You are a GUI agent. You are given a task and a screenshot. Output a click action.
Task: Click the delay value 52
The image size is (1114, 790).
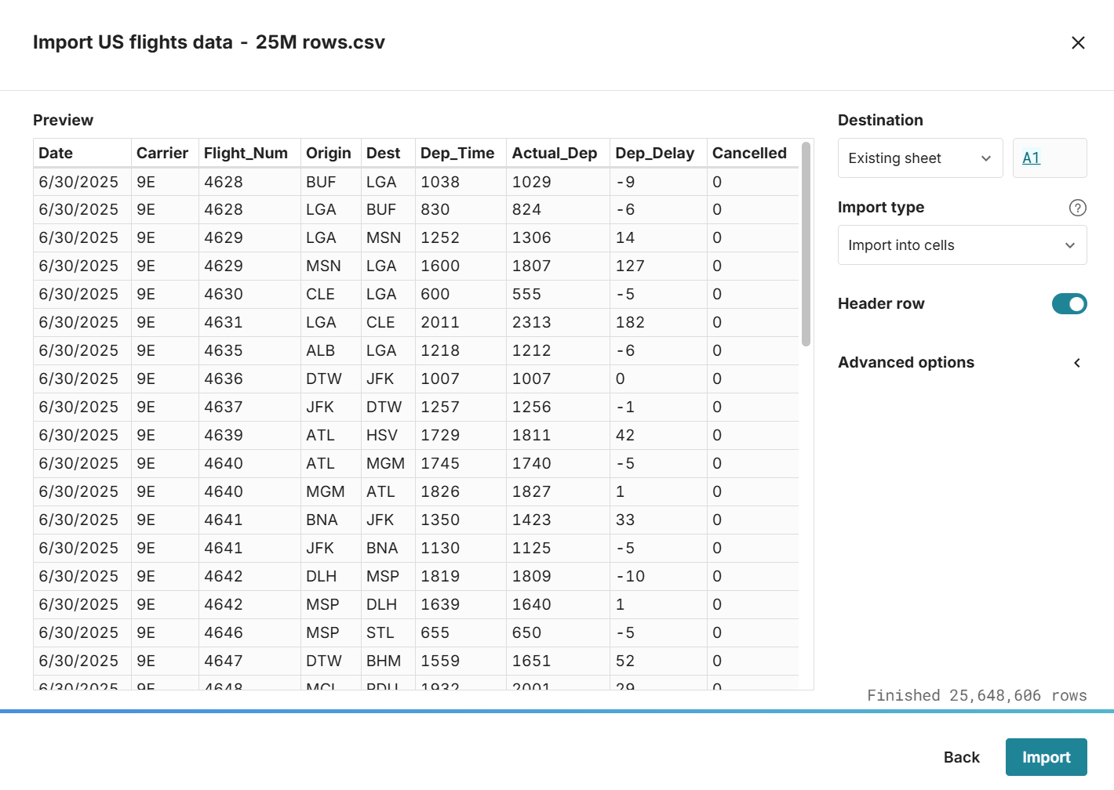[x=659, y=661]
